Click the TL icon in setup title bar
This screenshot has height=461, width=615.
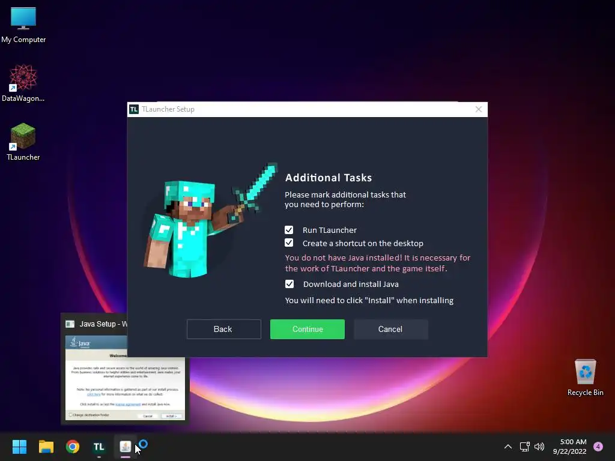pyautogui.click(x=134, y=109)
